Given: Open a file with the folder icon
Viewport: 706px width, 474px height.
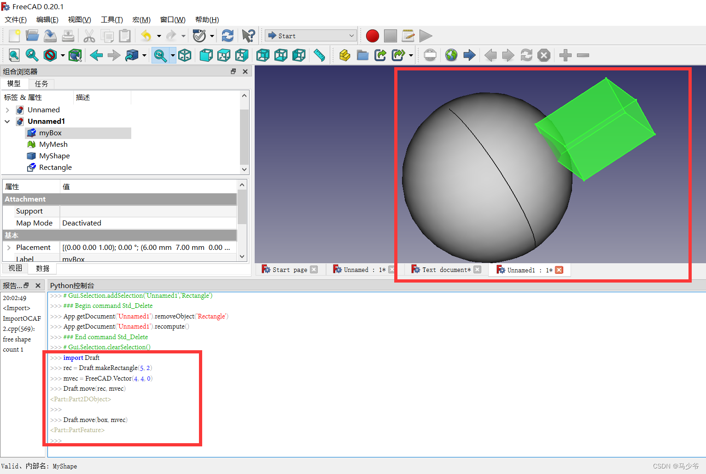Looking at the screenshot, I should [32, 36].
